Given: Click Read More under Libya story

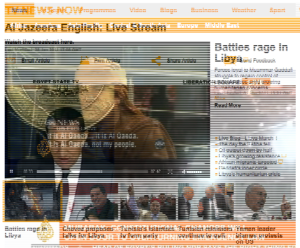Looking at the screenshot, I should coord(228,105).
